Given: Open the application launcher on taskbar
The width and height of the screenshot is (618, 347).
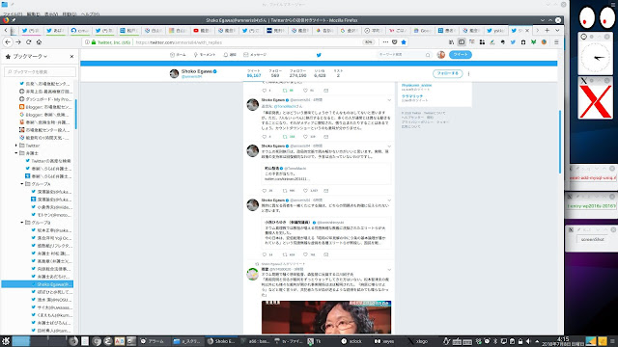Looking at the screenshot, I should (6, 340).
